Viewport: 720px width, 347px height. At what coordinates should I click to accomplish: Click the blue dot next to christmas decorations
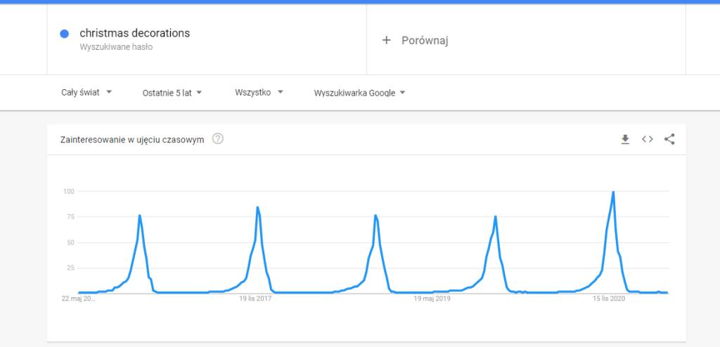[64, 34]
